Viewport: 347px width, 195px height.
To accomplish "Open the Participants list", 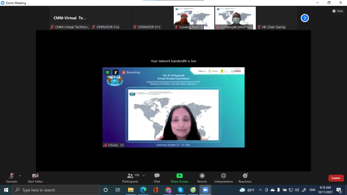I will tap(130, 178).
